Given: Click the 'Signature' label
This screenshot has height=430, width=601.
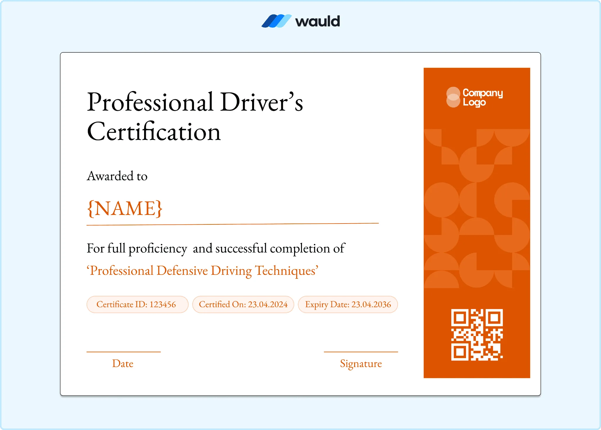Looking at the screenshot, I should click(x=361, y=364).
